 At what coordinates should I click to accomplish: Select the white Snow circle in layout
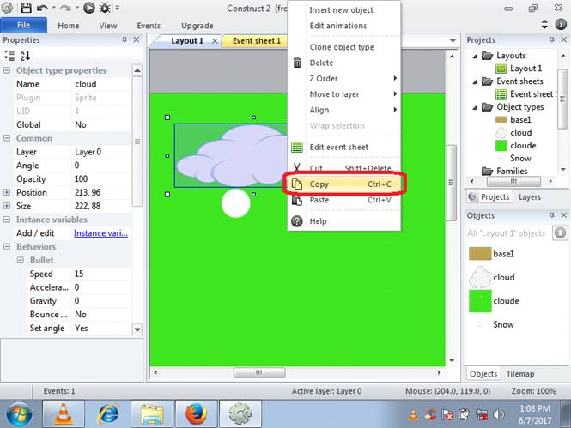point(236,203)
